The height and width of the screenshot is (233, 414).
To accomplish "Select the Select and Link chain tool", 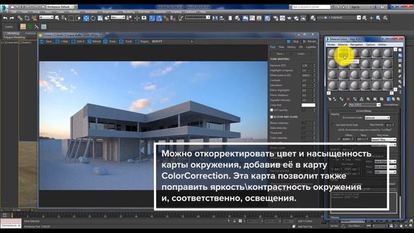I will click(20, 18).
